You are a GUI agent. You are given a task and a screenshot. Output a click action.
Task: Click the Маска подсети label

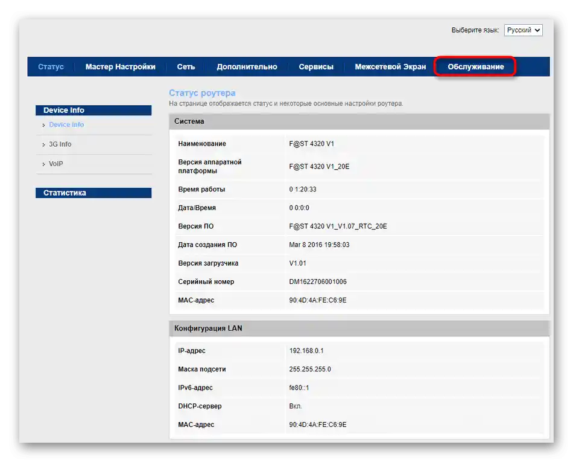click(201, 369)
